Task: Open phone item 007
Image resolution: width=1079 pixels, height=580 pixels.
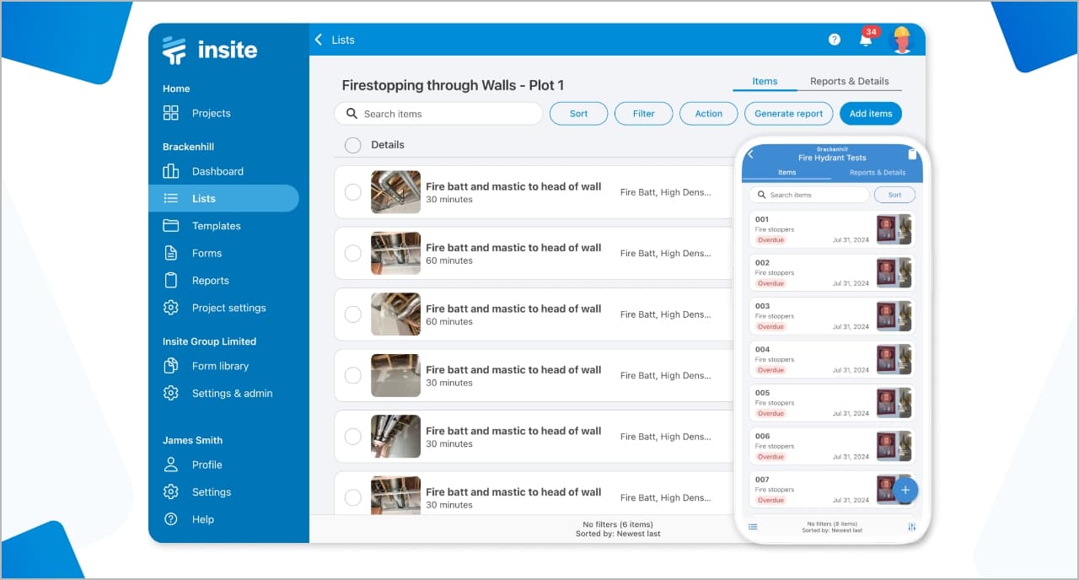Action: (x=831, y=489)
